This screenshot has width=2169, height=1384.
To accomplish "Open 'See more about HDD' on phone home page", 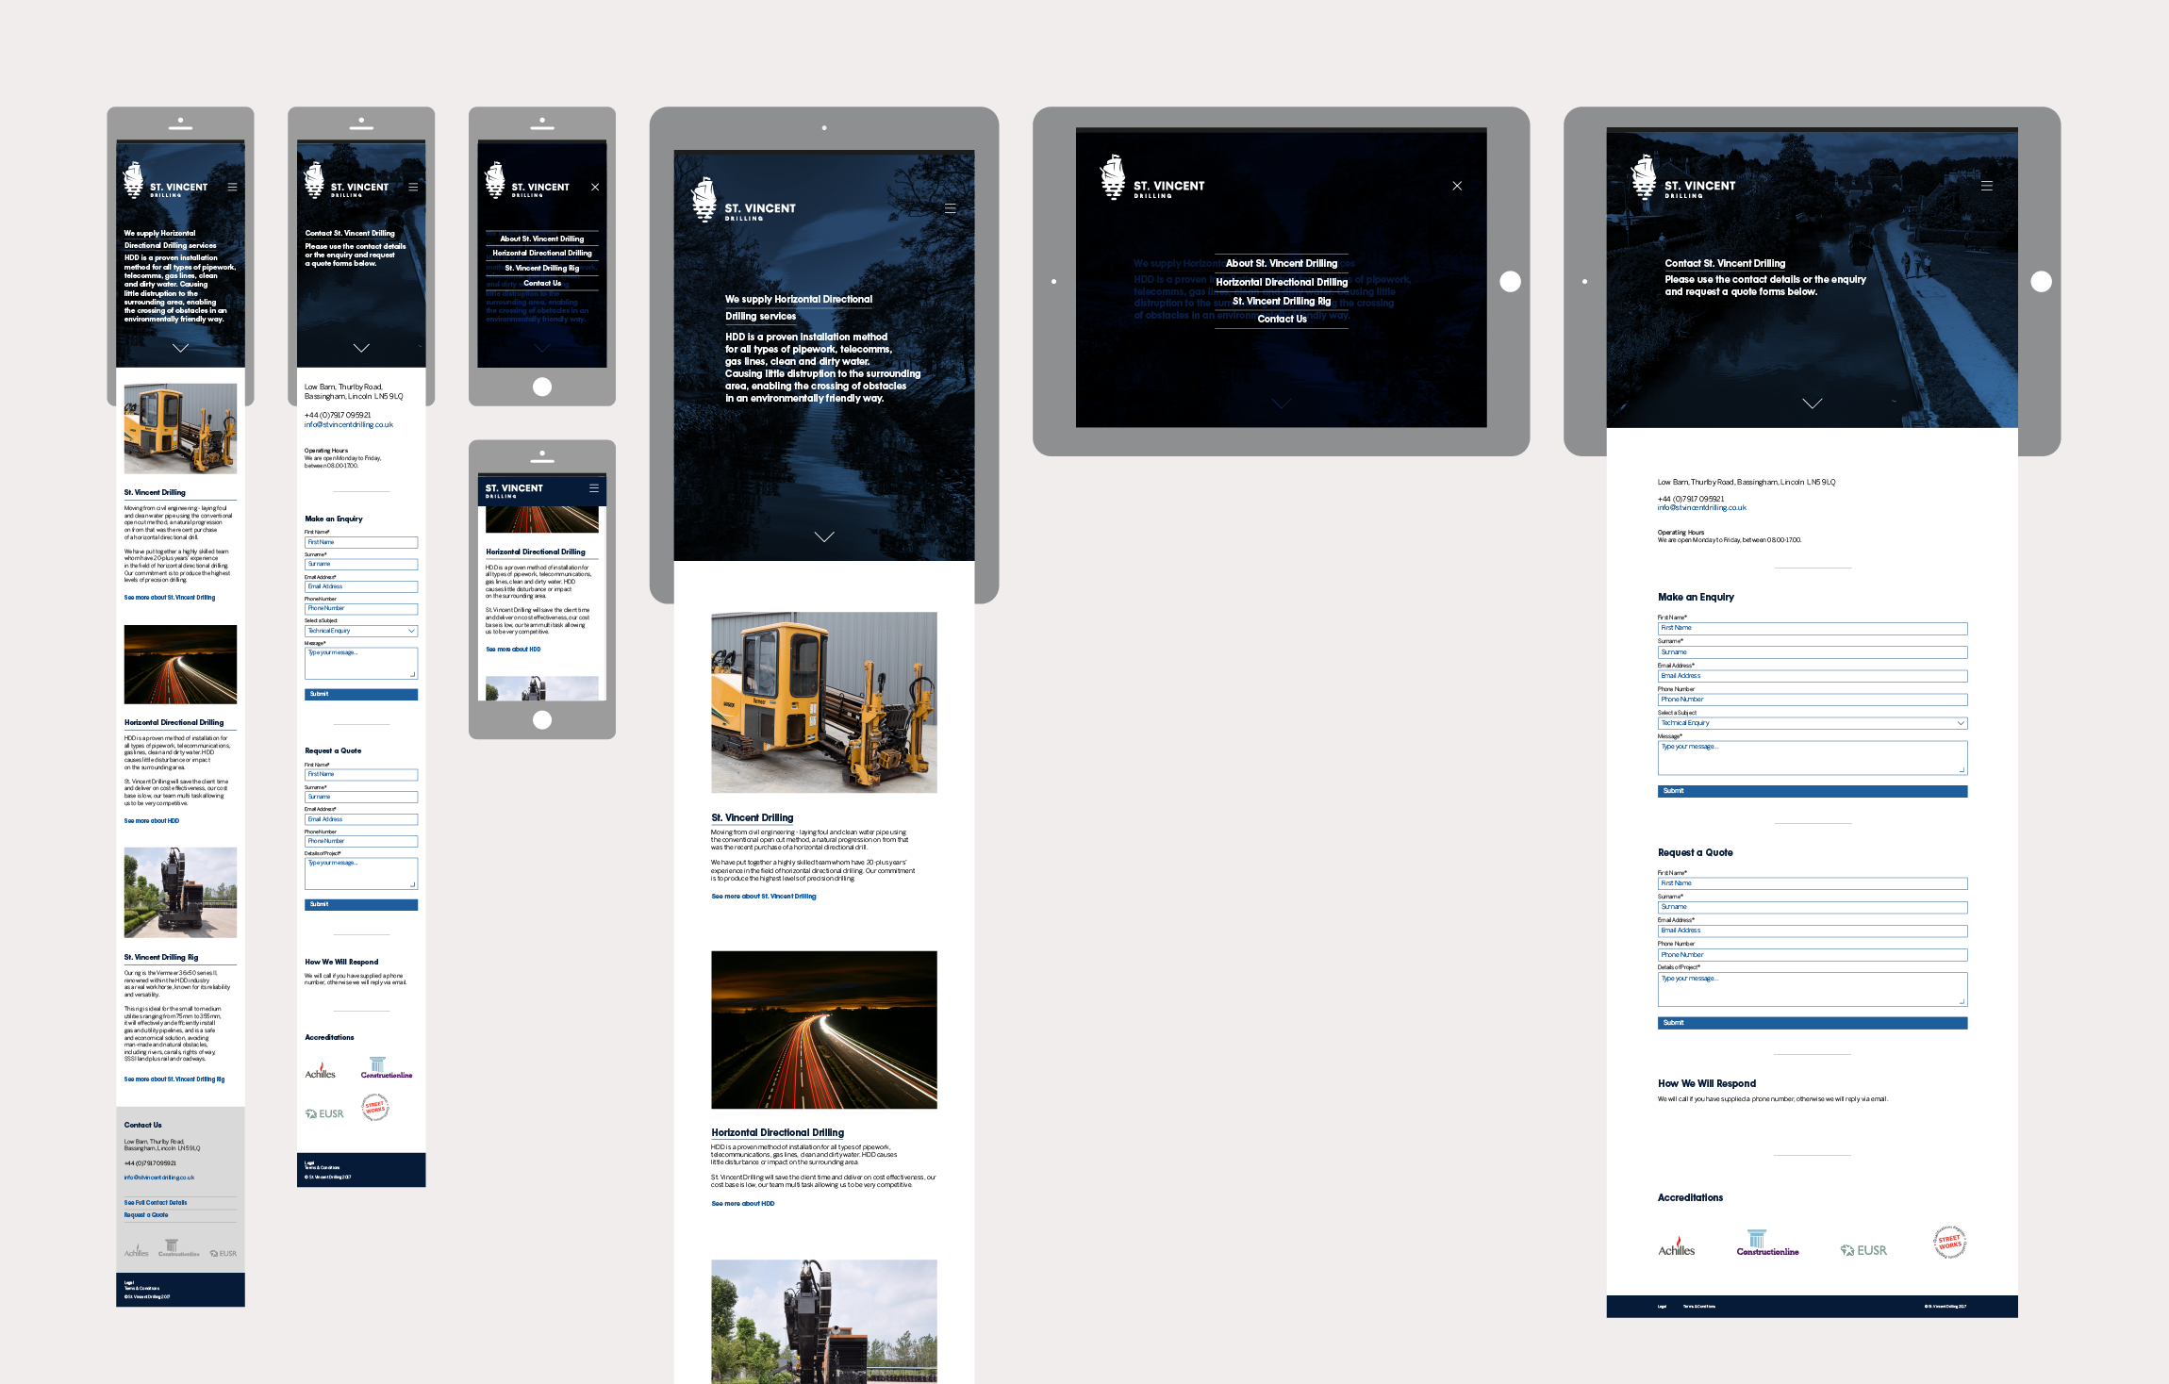I will coord(152,821).
